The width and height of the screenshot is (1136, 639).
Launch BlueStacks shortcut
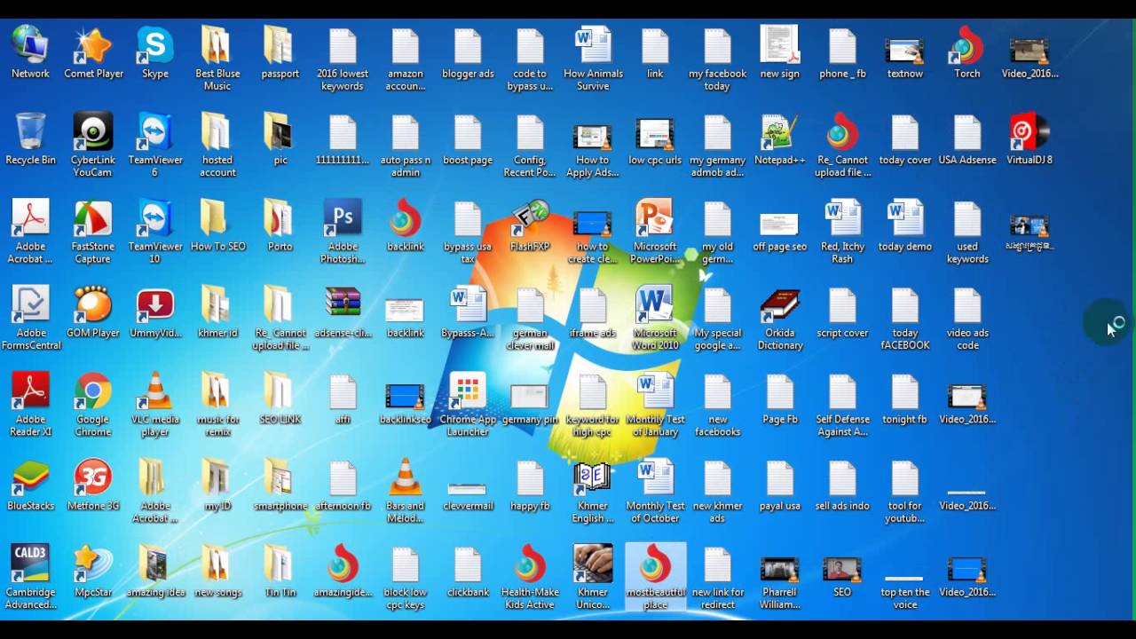coord(30,485)
